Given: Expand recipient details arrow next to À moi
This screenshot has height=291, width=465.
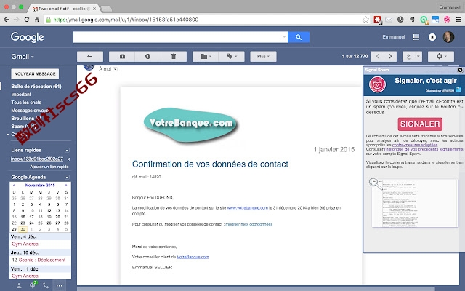Looking at the screenshot, I should point(116,69).
